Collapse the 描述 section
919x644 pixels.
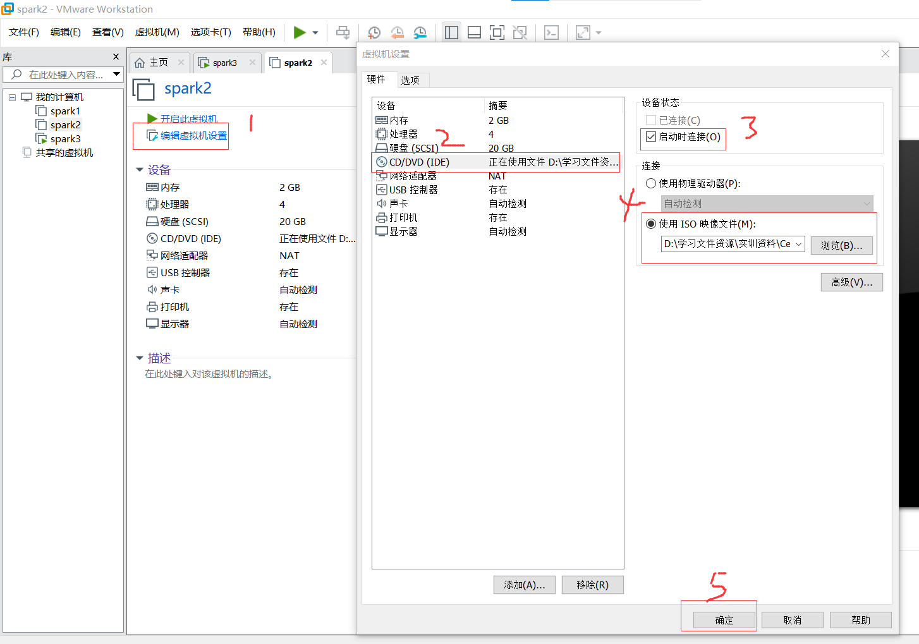point(140,358)
